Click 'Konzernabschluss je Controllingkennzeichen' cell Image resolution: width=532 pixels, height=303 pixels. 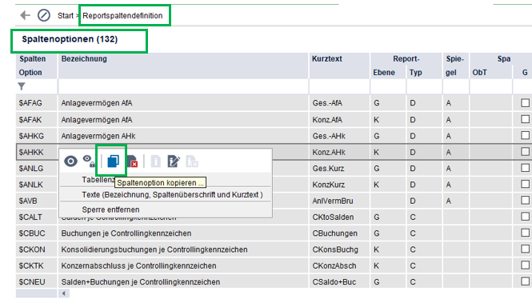(183, 265)
